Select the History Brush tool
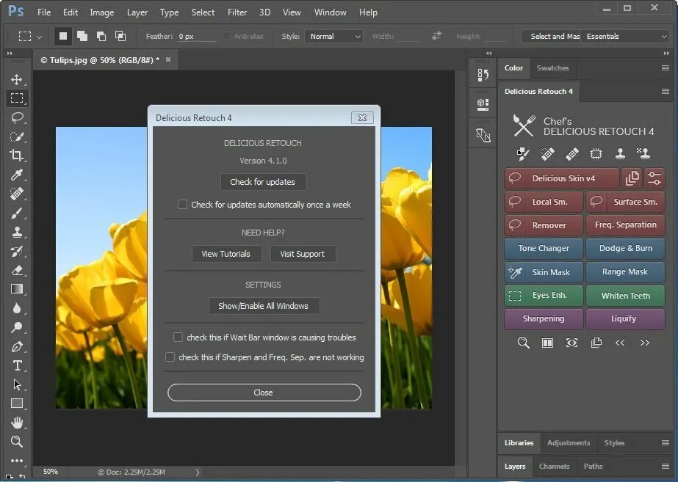The image size is (678, 482). pyautogui.click(x=17, y=251)
